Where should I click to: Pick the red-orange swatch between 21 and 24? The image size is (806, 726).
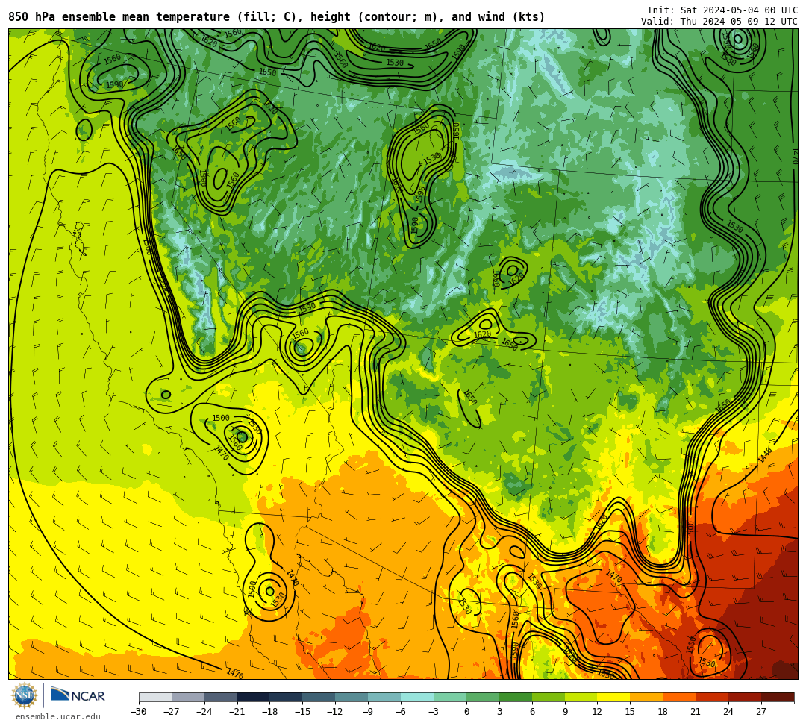[x=713, y=697]
